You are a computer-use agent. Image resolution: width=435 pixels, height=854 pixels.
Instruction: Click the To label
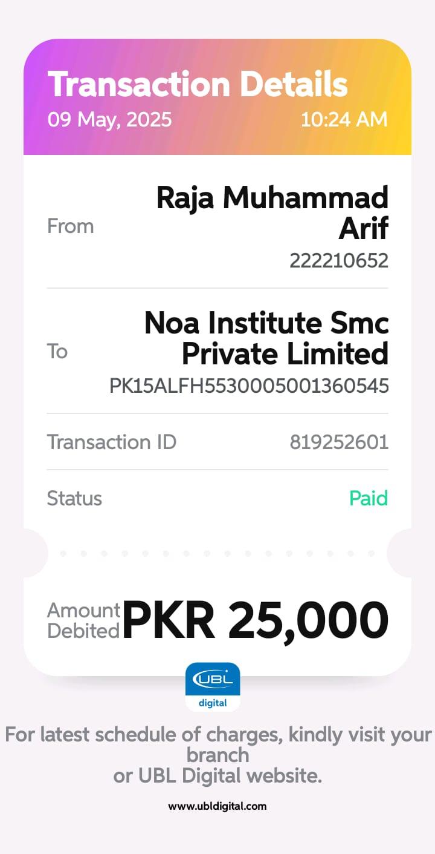[x=57, y=352]
